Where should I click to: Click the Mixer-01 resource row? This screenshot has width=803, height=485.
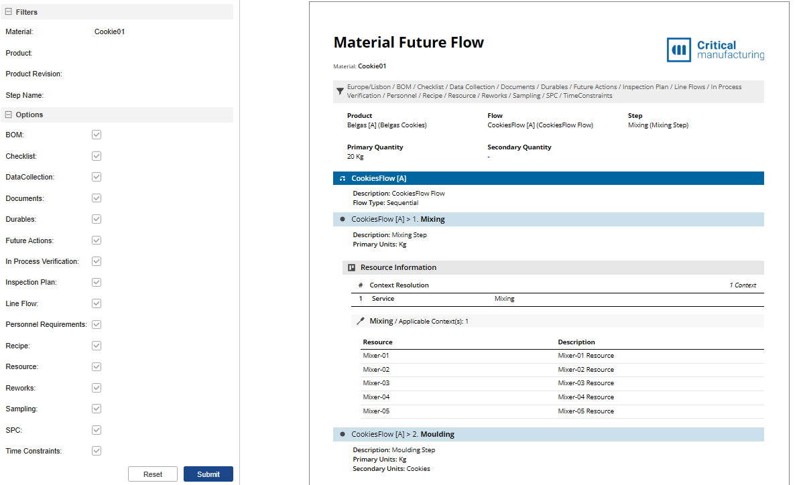(563, 356)
